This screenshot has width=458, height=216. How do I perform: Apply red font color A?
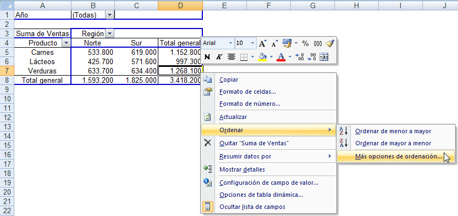pyautogui.click(x=282, y=57)
